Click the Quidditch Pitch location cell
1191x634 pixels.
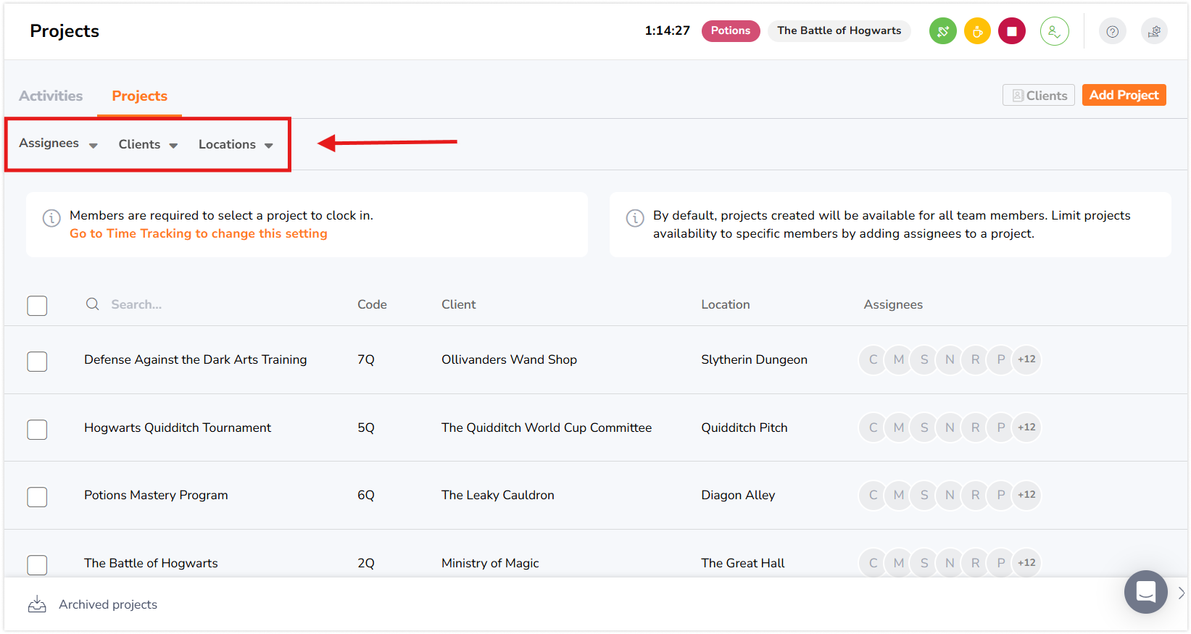(x=744, y=427)
